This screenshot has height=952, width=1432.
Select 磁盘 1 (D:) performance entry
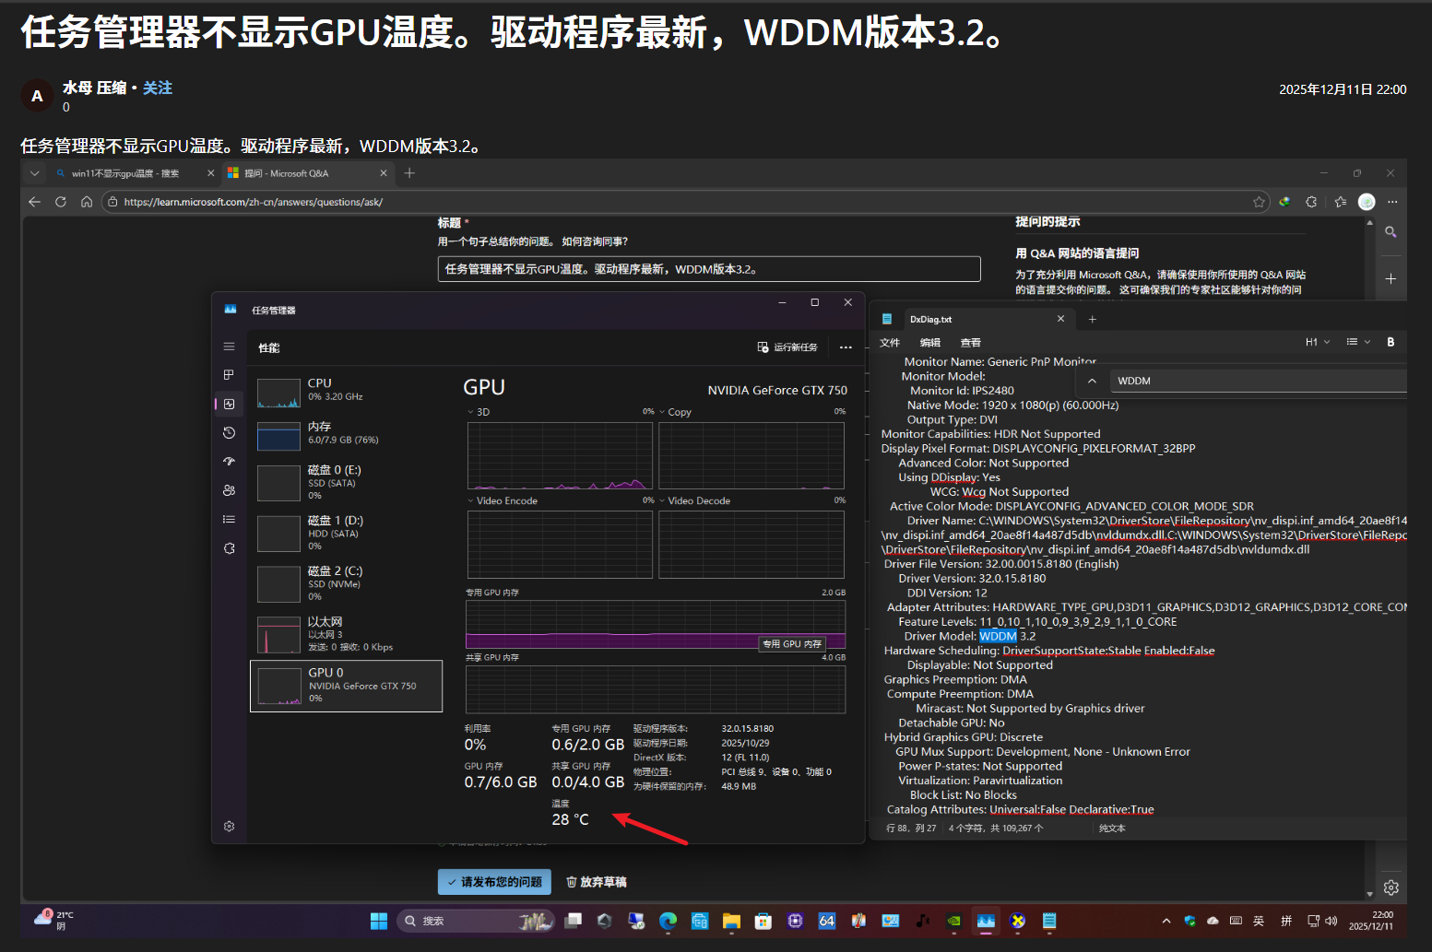tap(346, 533)
